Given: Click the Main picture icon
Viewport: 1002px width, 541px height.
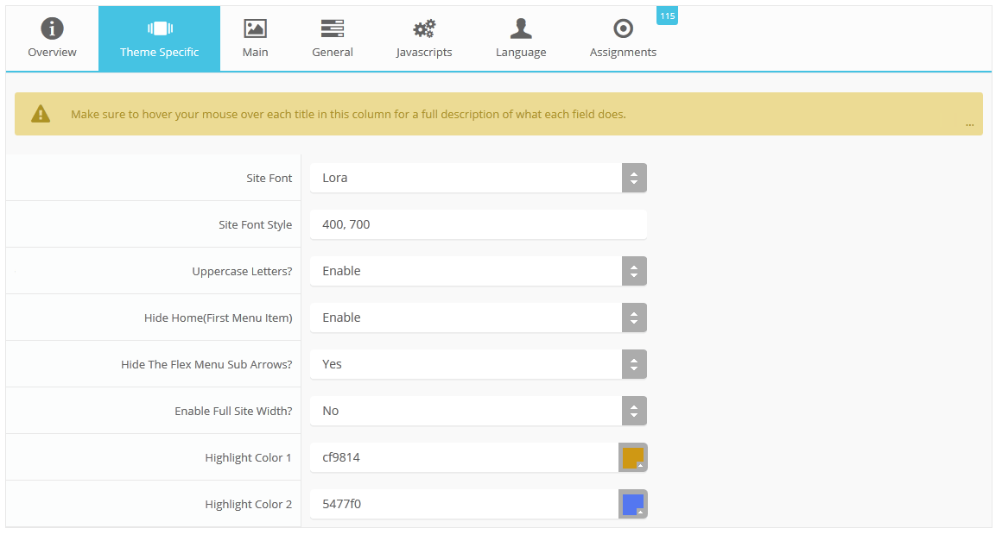Looking at the screenshot, I should point(255,28).
